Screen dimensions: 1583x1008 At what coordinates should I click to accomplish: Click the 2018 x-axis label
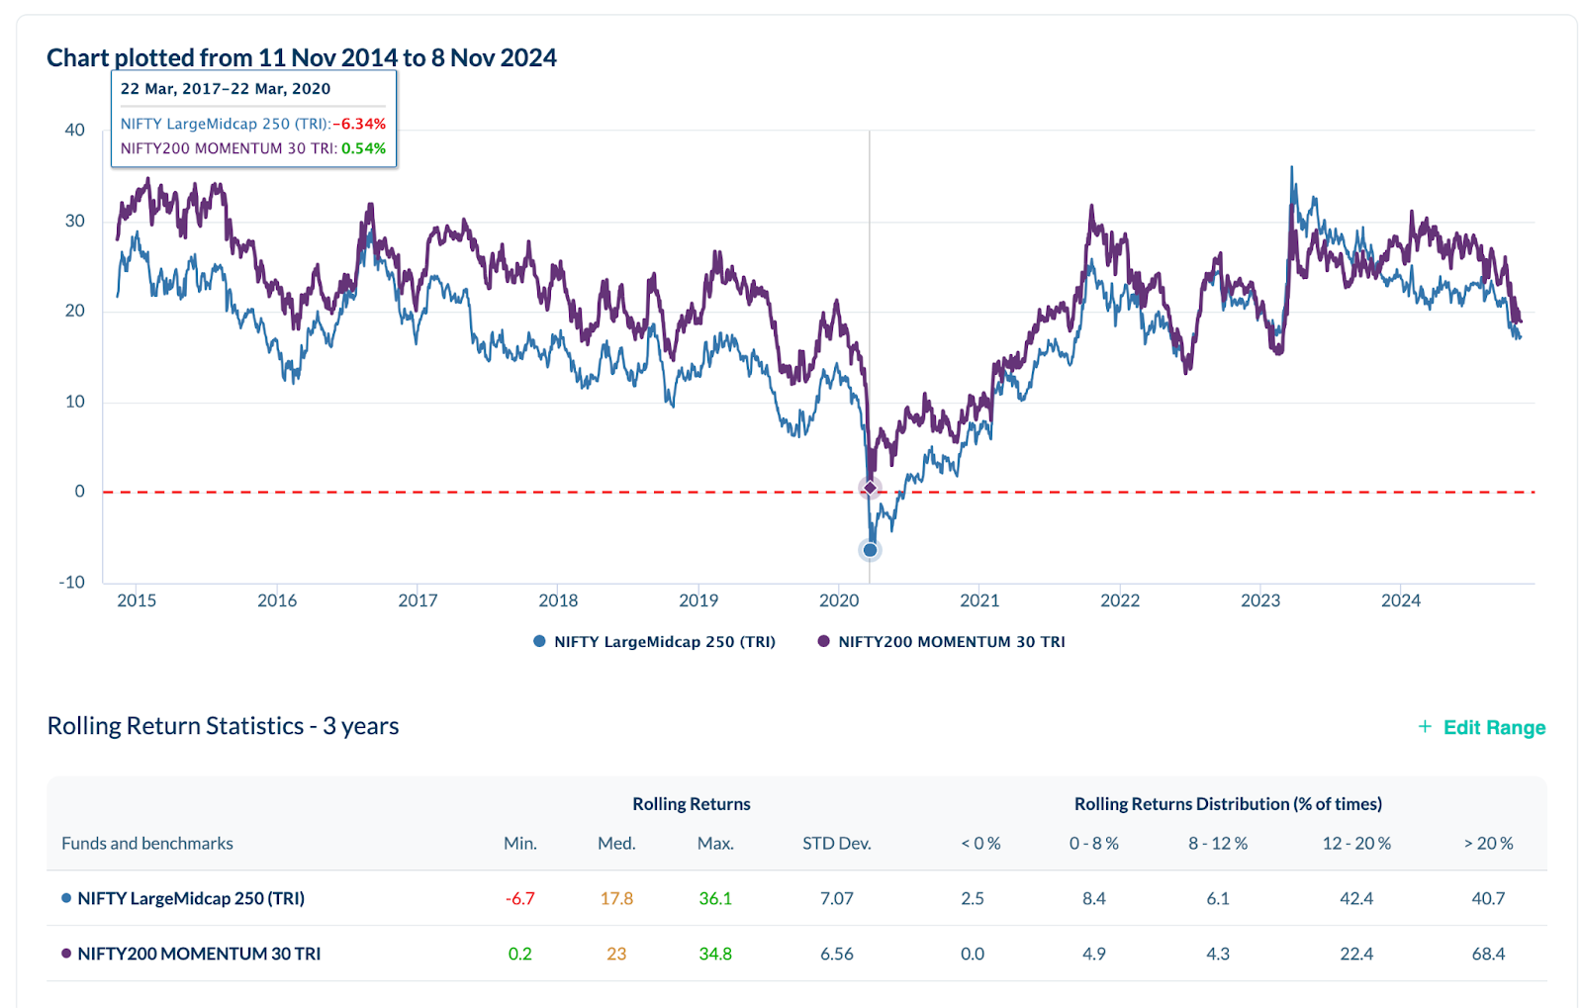click(x=558, y=600)
